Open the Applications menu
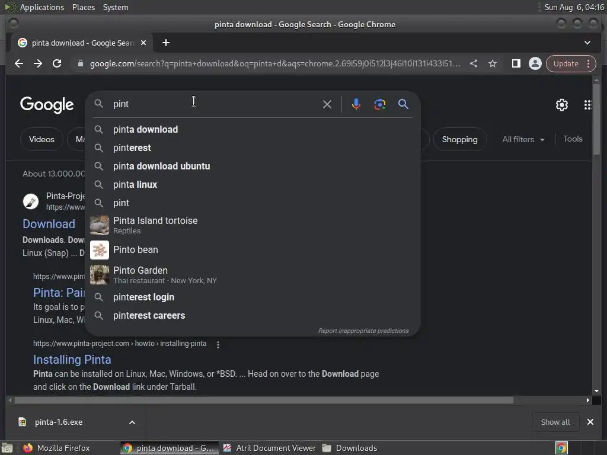This screenshot has width=607, height=455. (41, 7)
